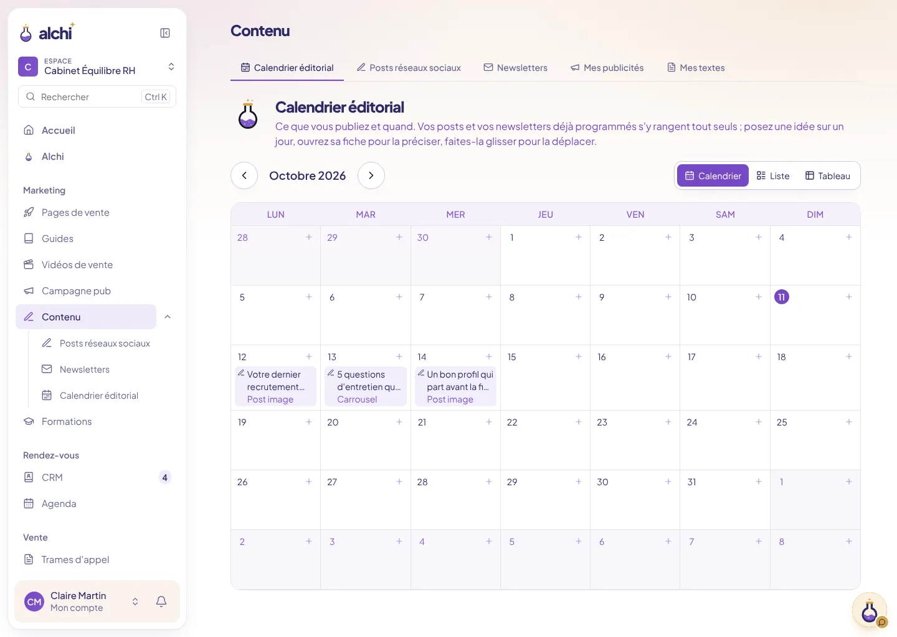Viewport: 897px width, 637px height.
Task: Click the alchi logo in sidebar
Action: pos(47,32)
